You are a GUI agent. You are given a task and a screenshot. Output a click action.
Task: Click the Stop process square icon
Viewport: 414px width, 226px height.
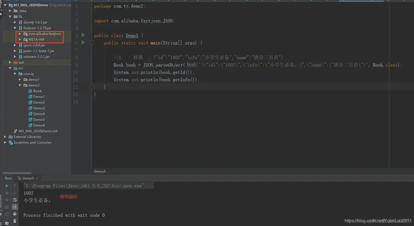(7, 193)
